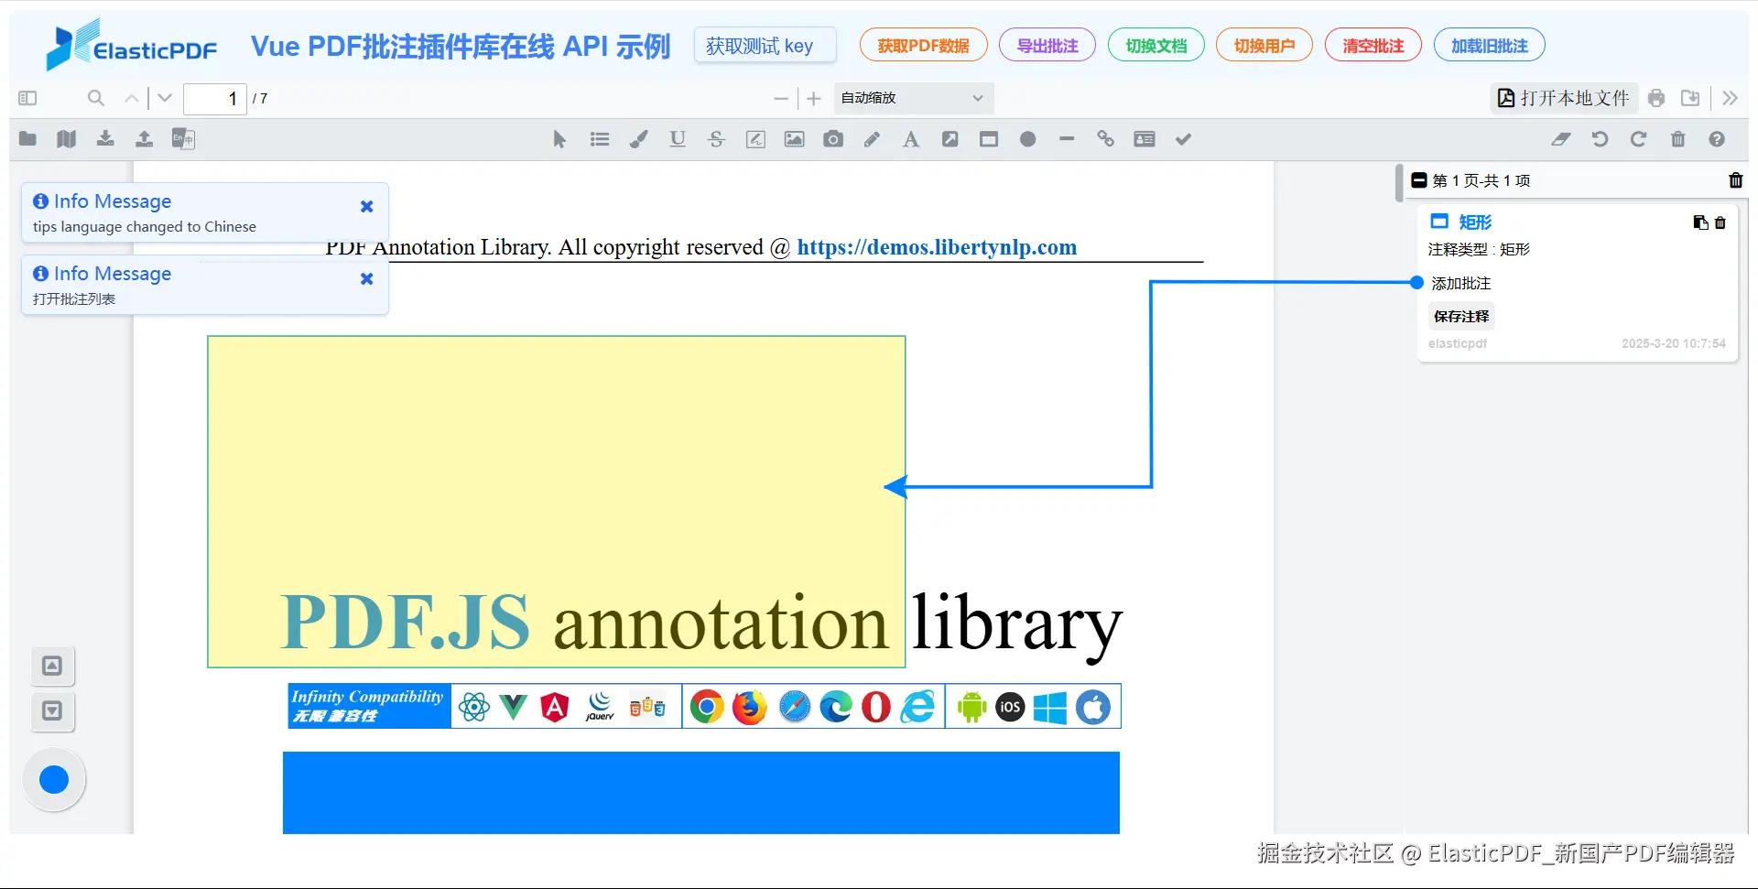Undo the last annotation

point(1600,138)
